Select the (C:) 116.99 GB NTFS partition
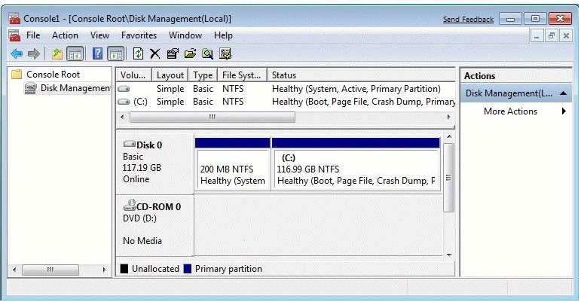The height and width of the screenshot is (302, 581). pos(356,164)
